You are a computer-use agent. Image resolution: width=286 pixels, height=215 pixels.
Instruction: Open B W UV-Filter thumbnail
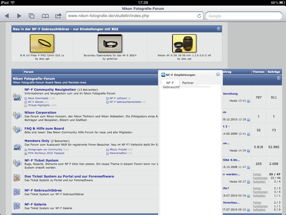[42, 43]
